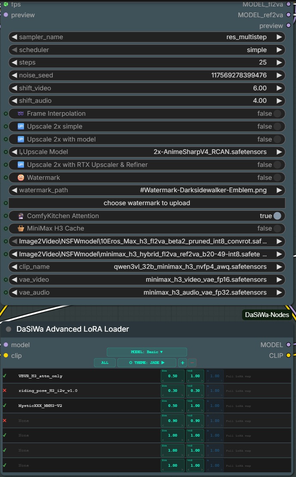Increase shift_video with its right arrow
The image size is (296, 477).
[279, 88]
